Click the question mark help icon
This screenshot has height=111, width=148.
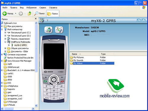[47, 20]
